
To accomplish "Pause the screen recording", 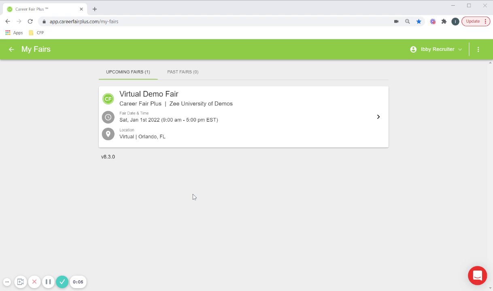I will coord(48,282).
